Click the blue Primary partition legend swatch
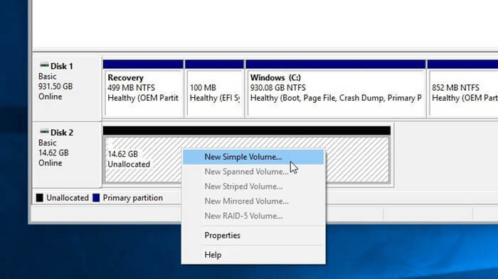 pos(96,198)
